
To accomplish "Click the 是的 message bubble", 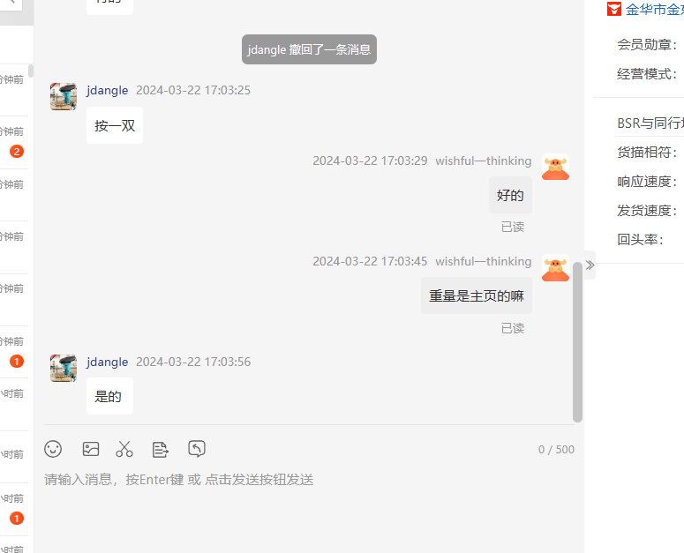I will tap(109, 396).
